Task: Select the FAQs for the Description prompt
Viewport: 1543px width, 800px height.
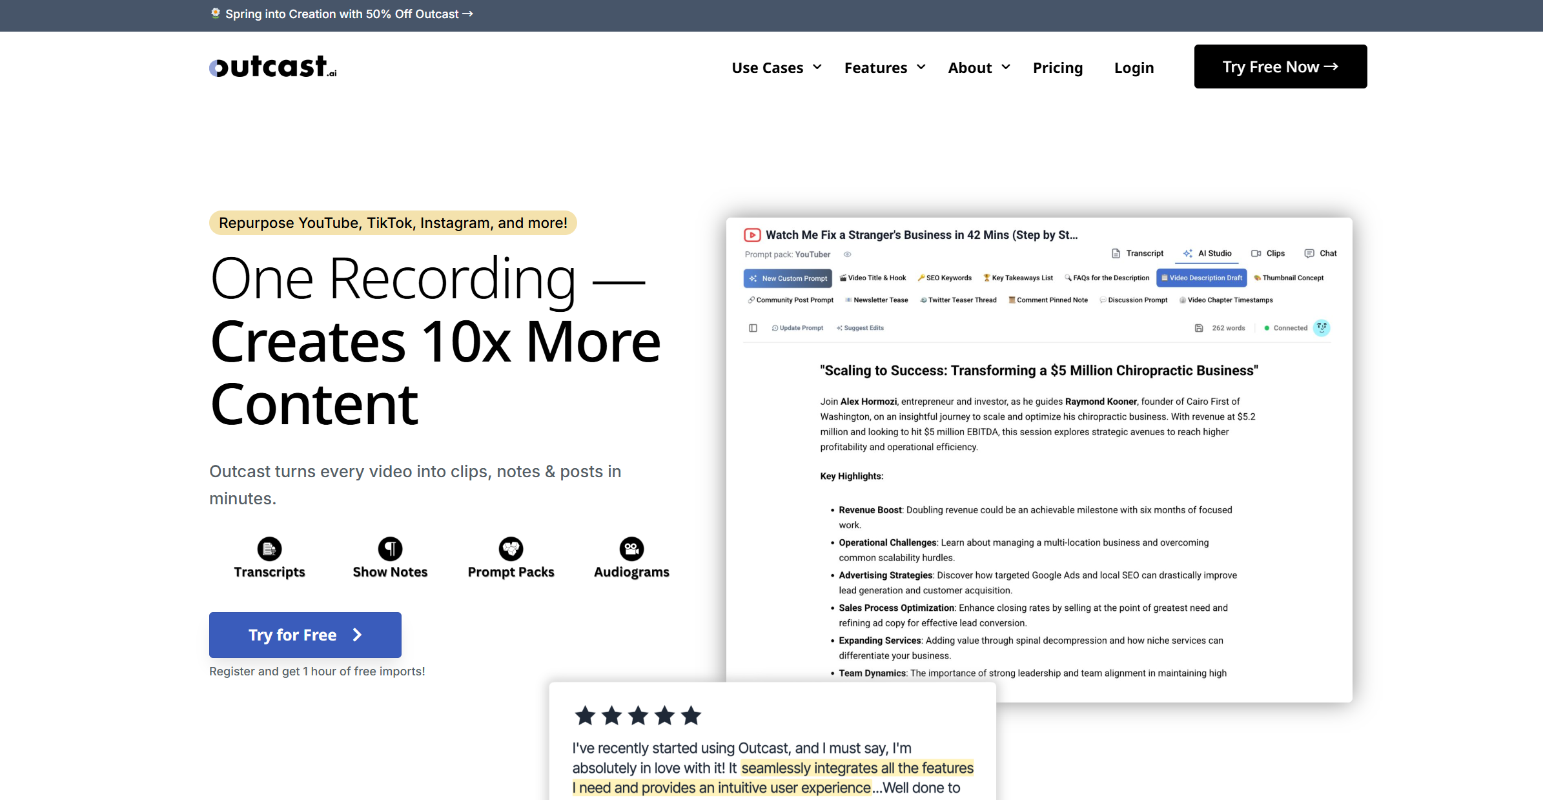Action: pyautogui.click(x=1107, y=278)
